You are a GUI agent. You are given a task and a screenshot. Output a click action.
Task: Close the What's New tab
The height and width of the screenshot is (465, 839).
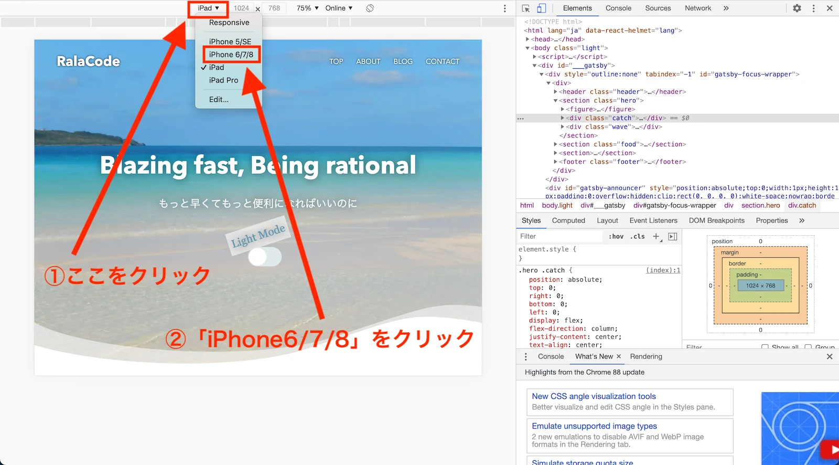coord(619,356)
